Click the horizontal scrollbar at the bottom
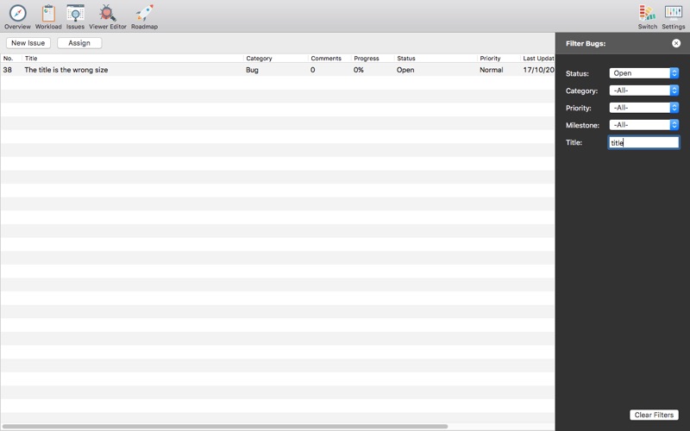 coord(225,426)
